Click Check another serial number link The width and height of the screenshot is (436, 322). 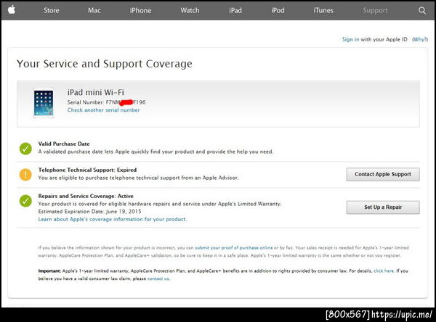[103, 110]
